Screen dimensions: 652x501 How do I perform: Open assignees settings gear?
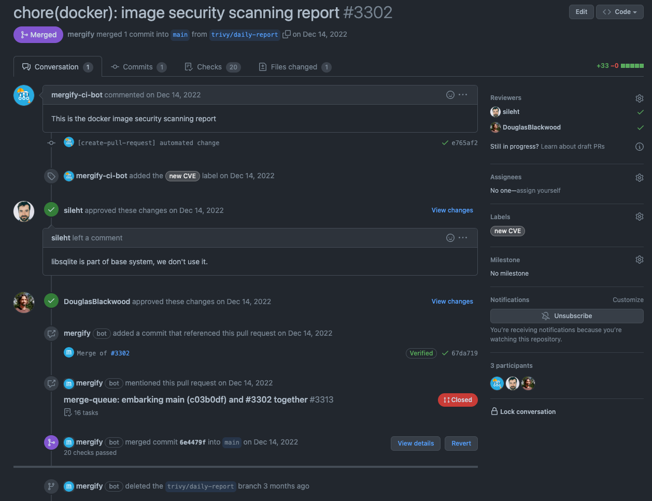coord(640,178)
